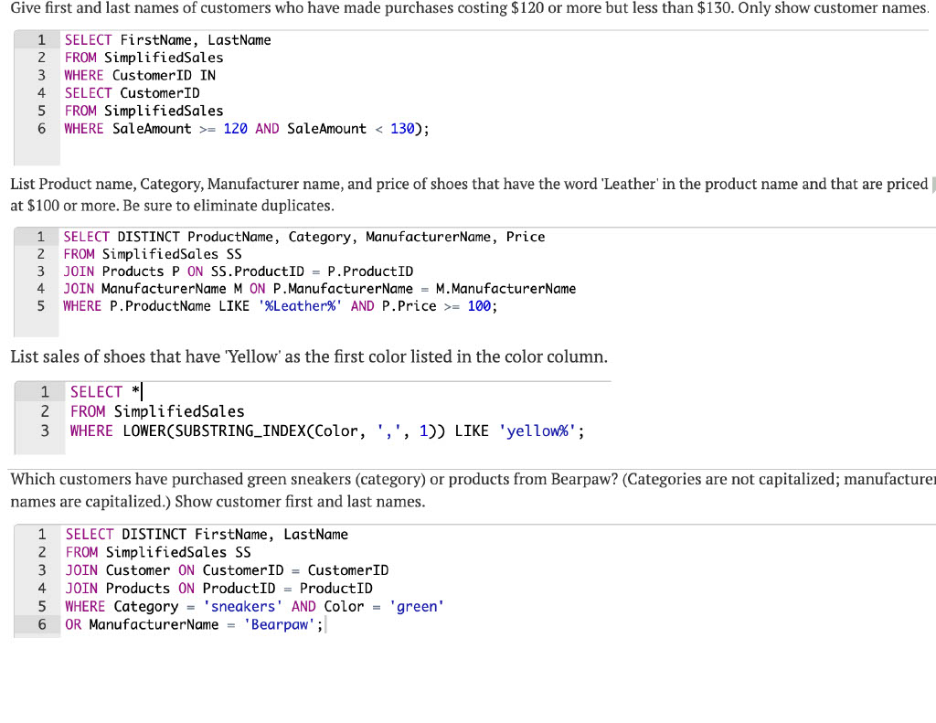This screenshot has width=936, height=723.
Task: Click the 'SaleAmount >= 120' condition line
Action: pos(247,129)
